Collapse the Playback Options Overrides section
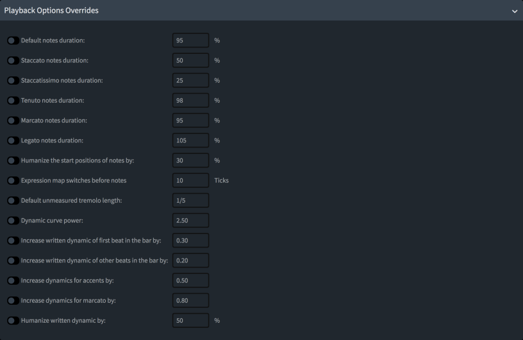This screenshot has width=523, height=340. 514,11
